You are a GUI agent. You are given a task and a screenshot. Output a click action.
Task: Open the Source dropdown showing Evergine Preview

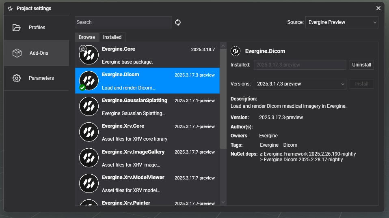[x=341, y=22]
